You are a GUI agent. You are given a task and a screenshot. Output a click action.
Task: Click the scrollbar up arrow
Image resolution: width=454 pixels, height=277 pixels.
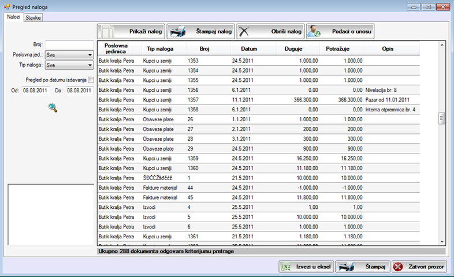pyautogui.click(x=442, y=45)
